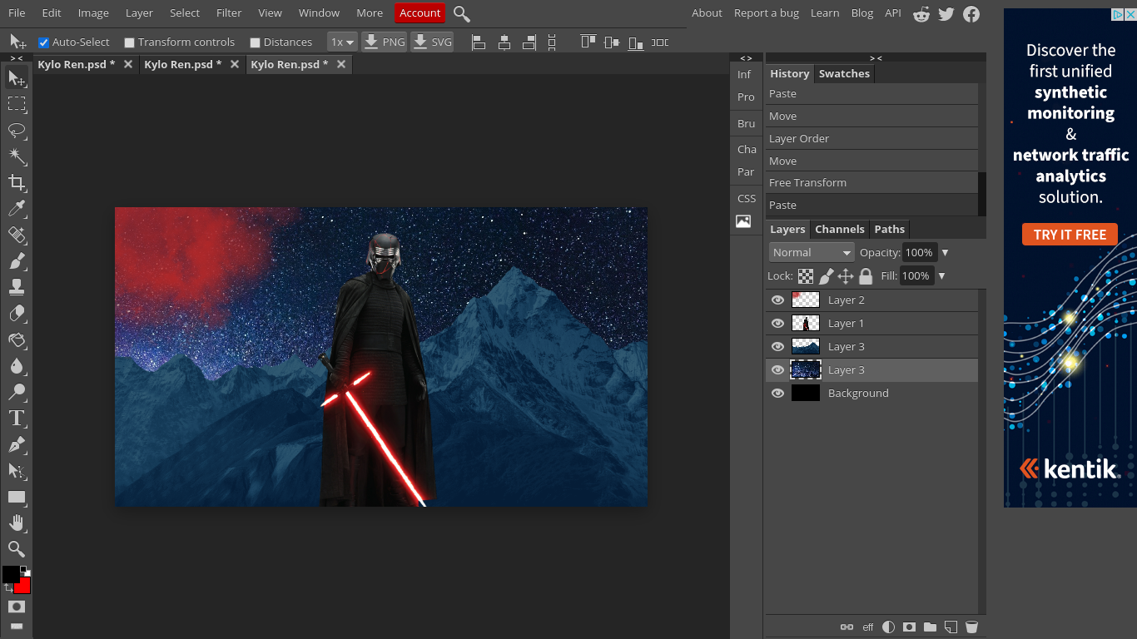The image size is (1137, 639).
Task: Add a raster mask to layer
Action: click(x=910, y=627)
